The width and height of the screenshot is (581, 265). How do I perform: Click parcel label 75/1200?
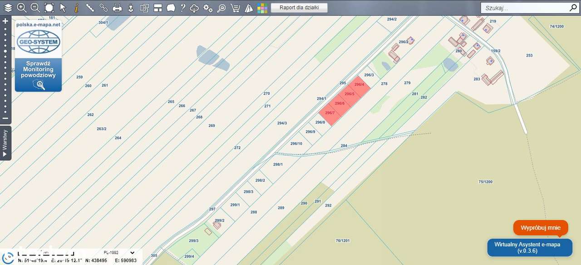click(485, 182)
